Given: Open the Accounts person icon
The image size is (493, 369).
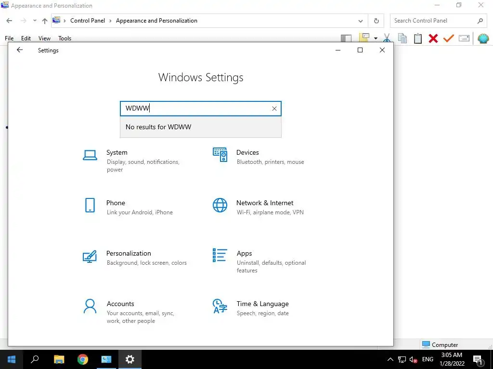Looking at the screenshot, I should click(x=90, y=306).
